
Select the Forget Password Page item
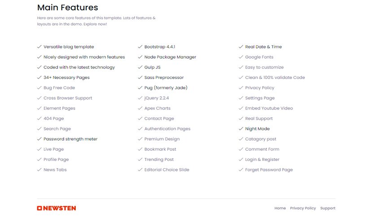coord(269,169)
